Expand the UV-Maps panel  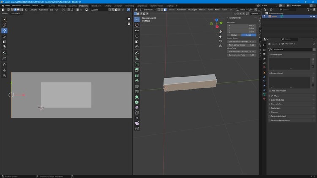click(x=275, y=96)
